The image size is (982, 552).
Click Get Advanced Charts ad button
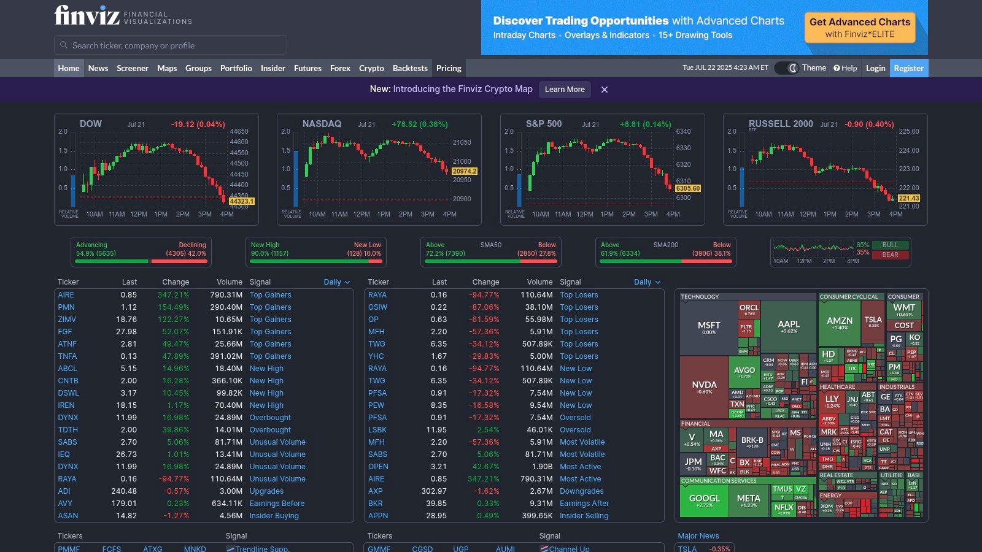coord(860,28)
